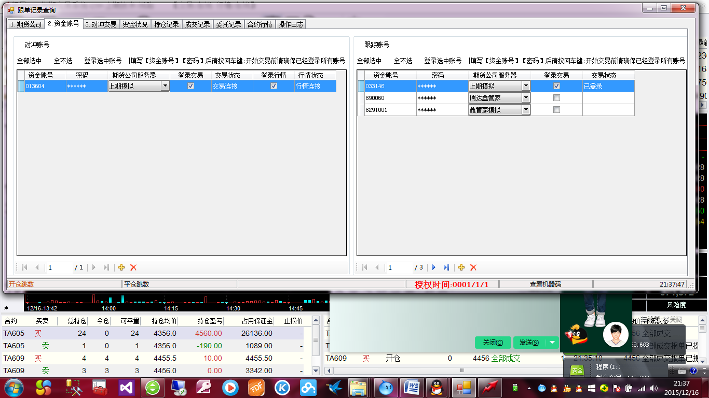Select account cell 8291001

390,110
